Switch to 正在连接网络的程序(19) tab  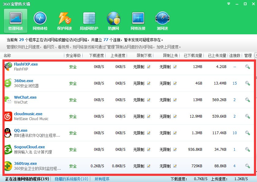coord(27,179)
